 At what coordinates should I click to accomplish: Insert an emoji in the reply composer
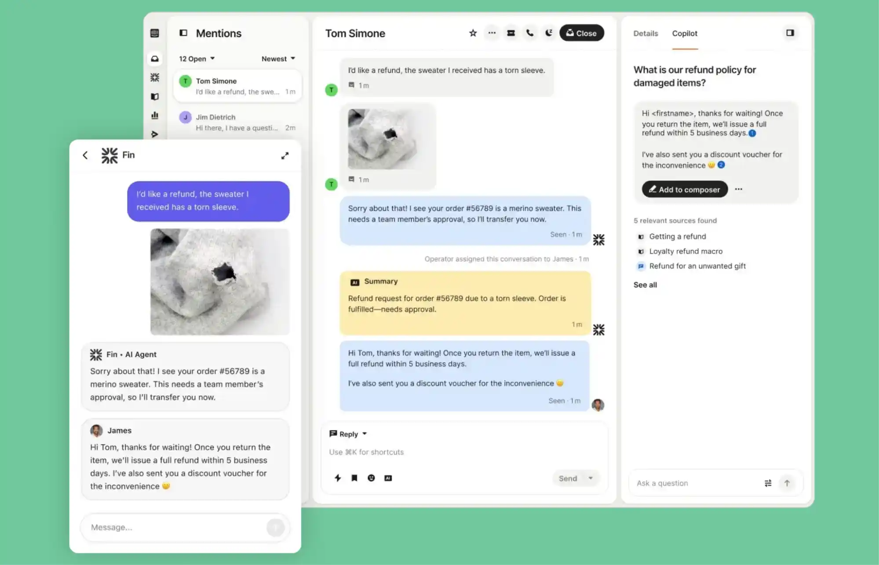[371, 478]
